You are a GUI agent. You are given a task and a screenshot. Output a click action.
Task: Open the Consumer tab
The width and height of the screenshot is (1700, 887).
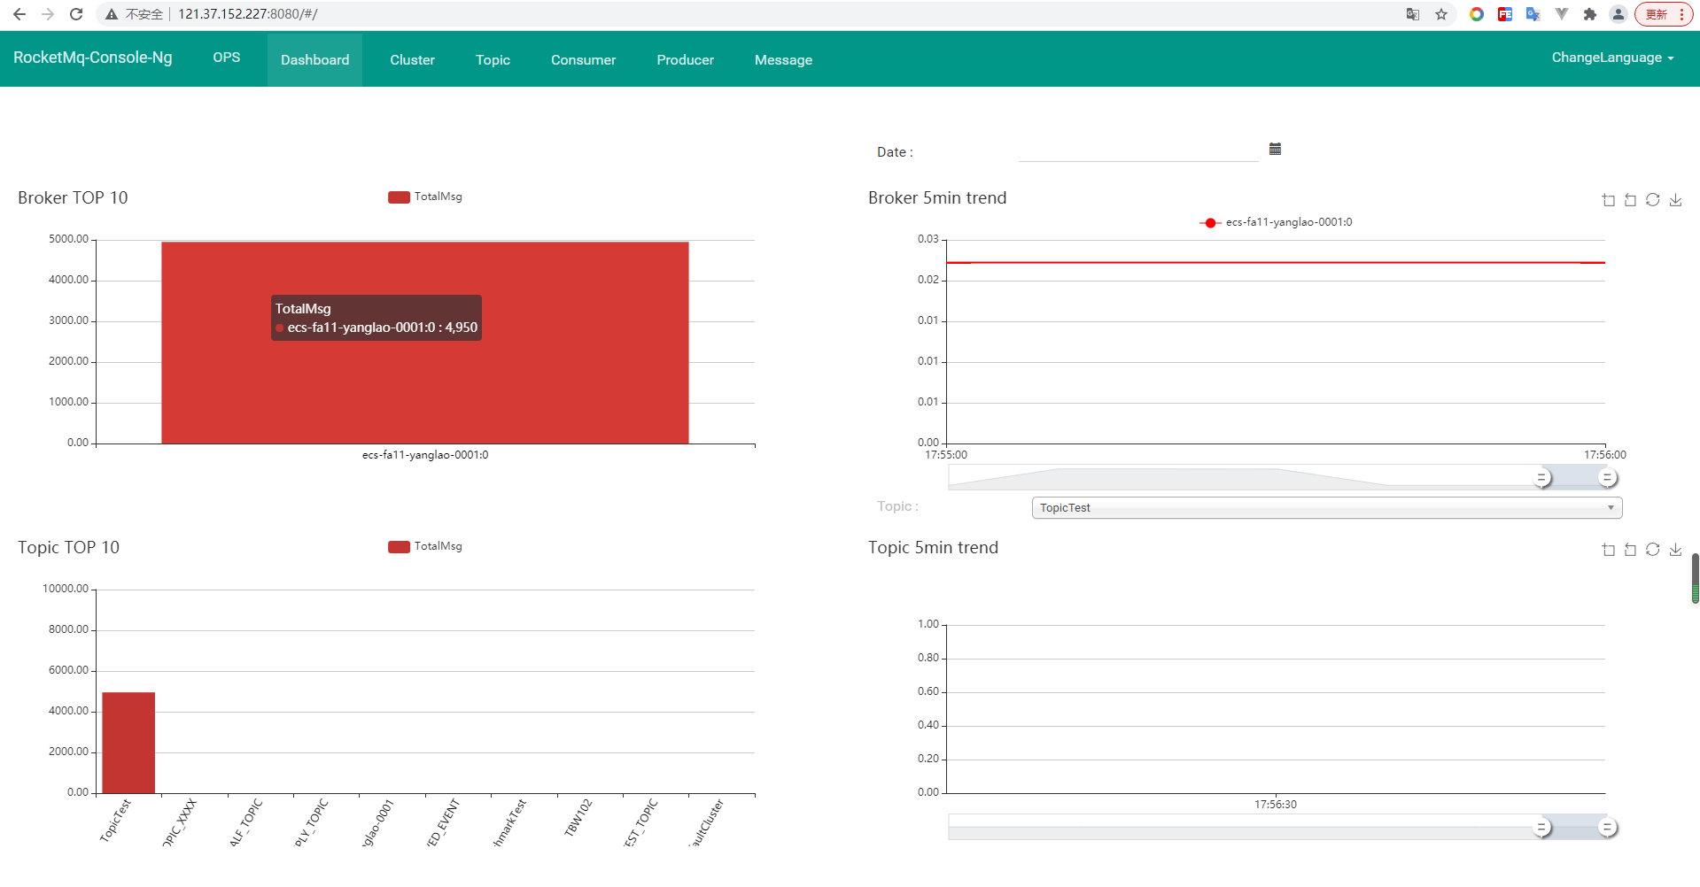584,60
